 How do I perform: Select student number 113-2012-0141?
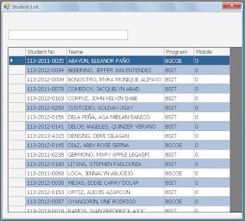46,126
